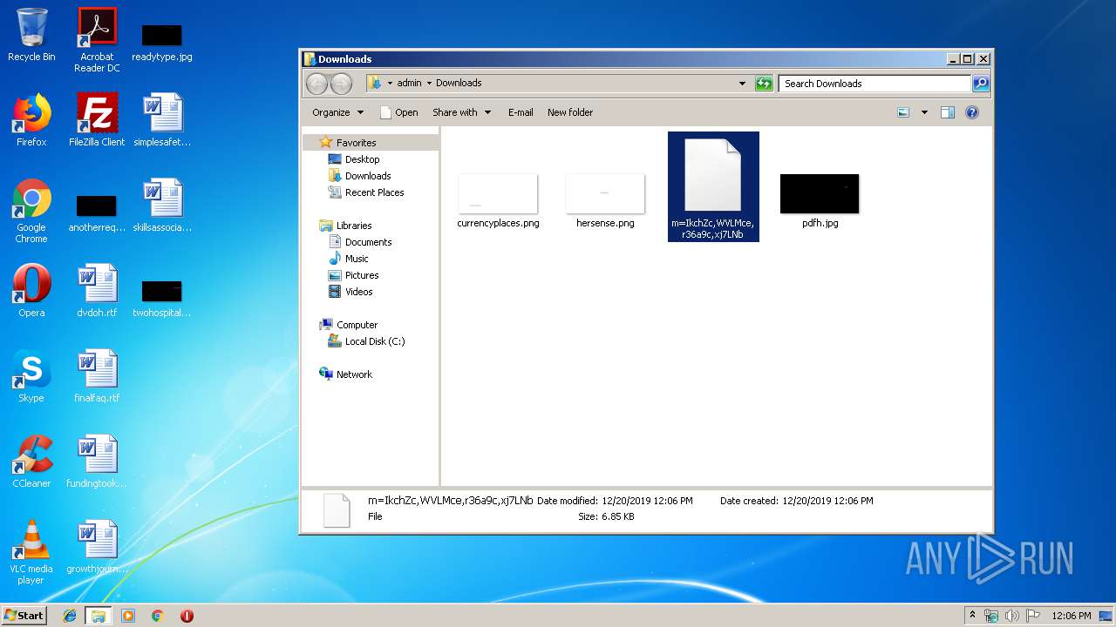
Task: Select Computer in the navigation pane
Action: [357, 325]
